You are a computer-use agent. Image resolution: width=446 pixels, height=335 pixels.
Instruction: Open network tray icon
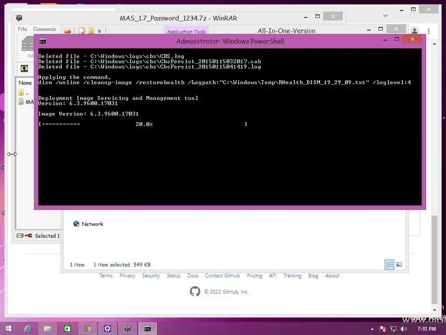point(393,329)
